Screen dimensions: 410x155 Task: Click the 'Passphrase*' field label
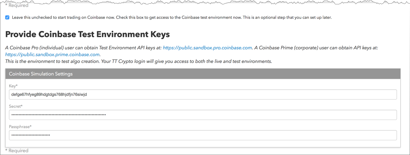coord(20,127)
